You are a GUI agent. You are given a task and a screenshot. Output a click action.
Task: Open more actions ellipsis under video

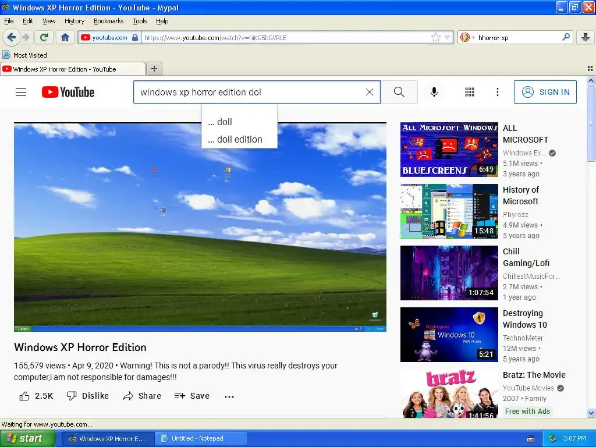click(229, 396)
